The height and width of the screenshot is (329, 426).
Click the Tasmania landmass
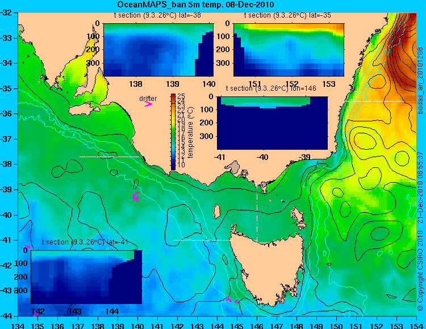269,271
